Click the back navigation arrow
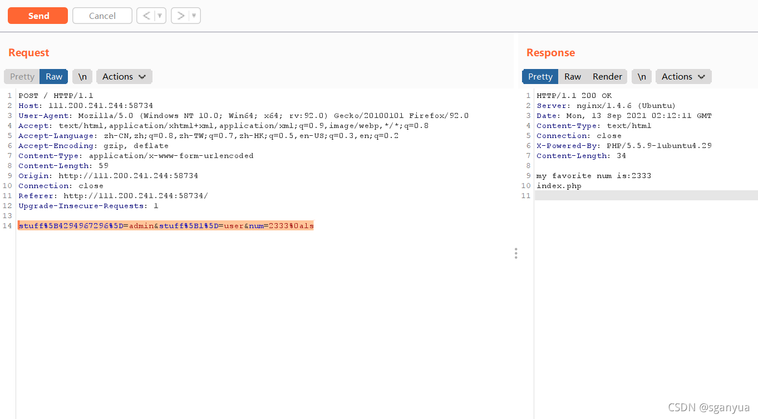 tap(147, 15)
